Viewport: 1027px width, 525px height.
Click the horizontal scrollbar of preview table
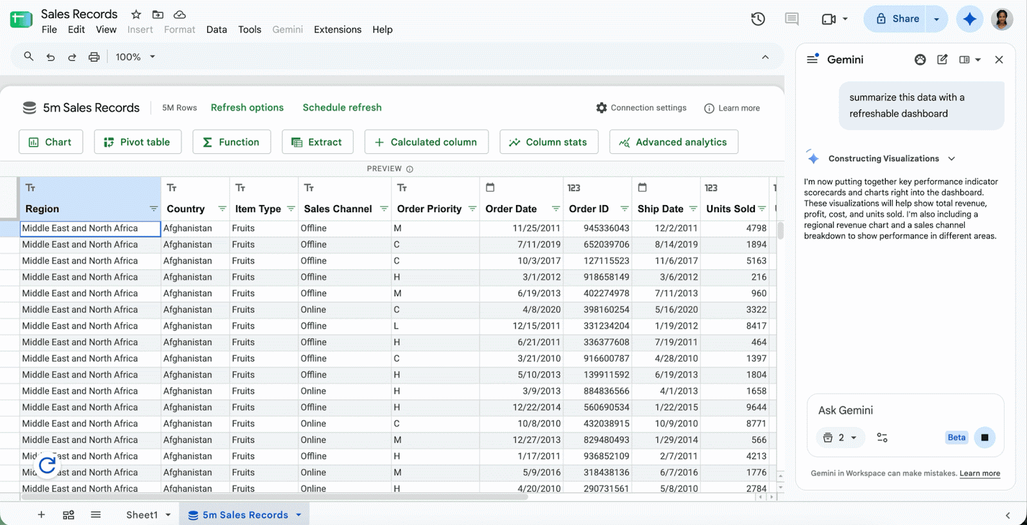(x=275, y=497)
